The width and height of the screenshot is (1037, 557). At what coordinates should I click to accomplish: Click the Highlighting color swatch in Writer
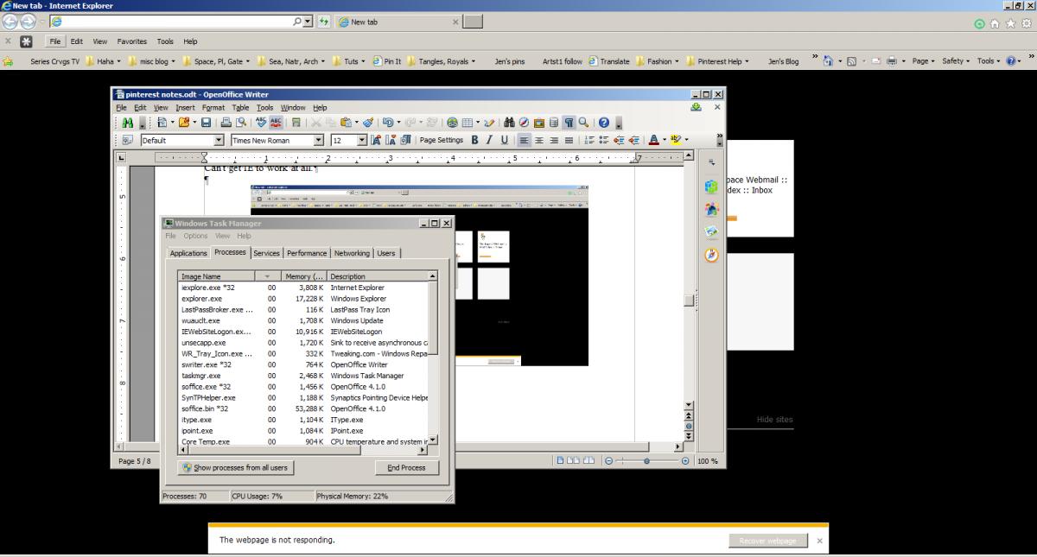coord(677,140)
